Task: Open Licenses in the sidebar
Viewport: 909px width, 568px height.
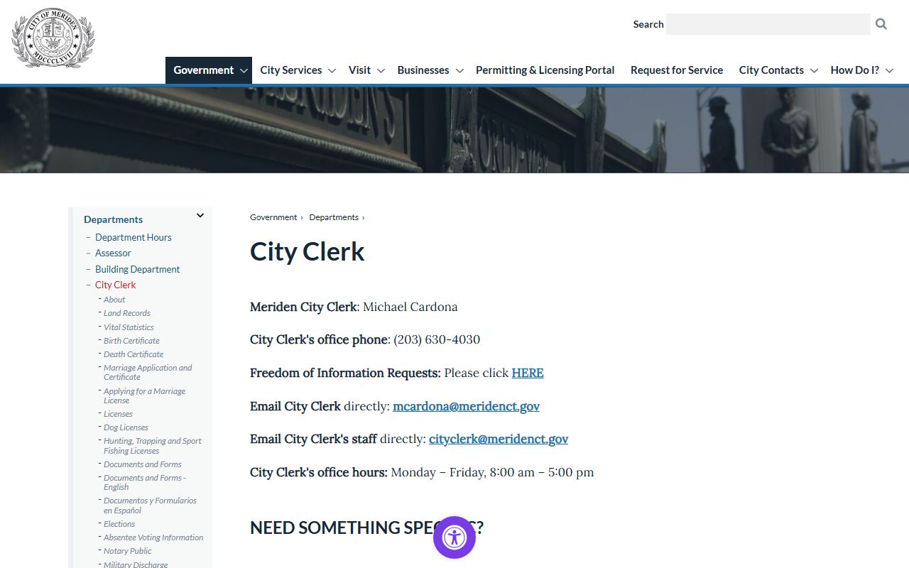Action: pos(118,414)
